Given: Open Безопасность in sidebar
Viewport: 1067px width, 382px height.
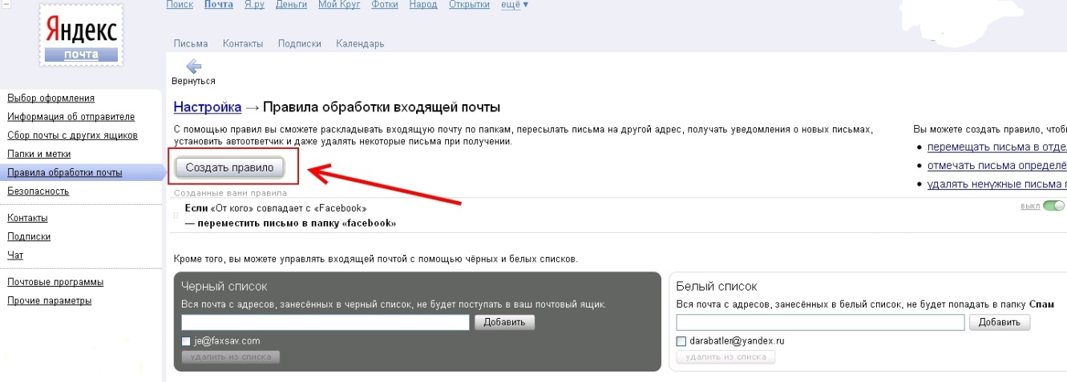Looking at the screenshot, I should (x=38, y=191).
